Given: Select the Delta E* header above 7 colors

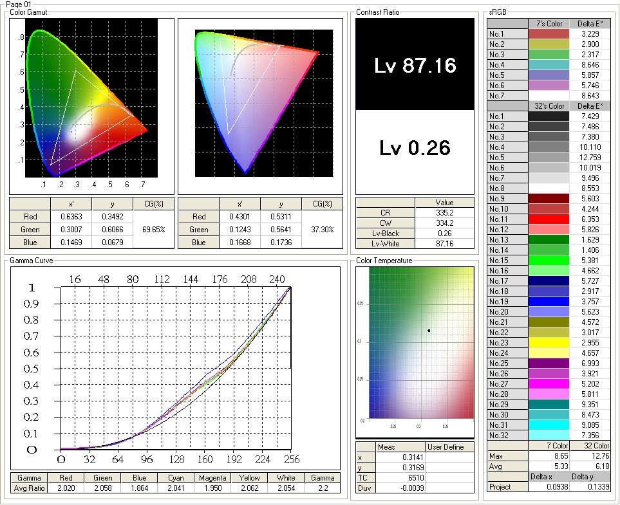Looking at the screenshot, I should (590, 24).
